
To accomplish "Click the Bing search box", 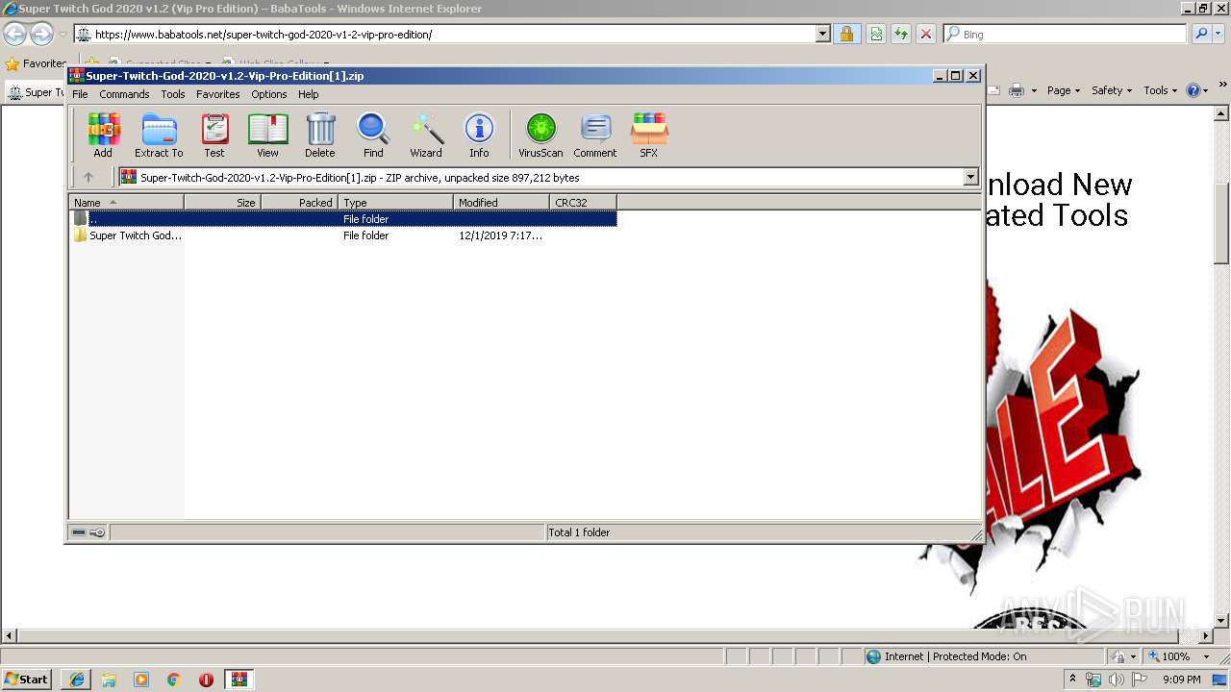I will 1065,35.
